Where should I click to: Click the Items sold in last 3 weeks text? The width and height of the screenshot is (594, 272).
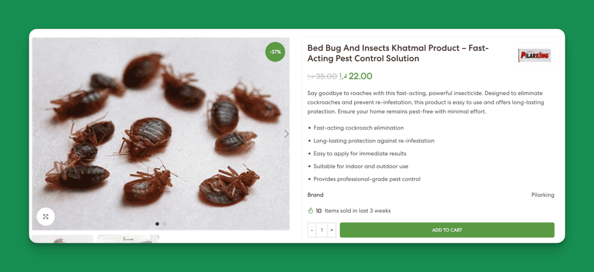[x=357, y=211]
